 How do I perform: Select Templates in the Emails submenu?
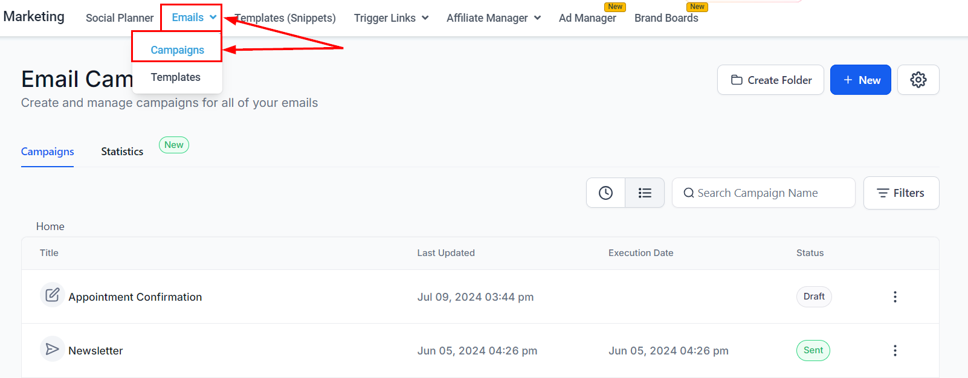point(175,77)
